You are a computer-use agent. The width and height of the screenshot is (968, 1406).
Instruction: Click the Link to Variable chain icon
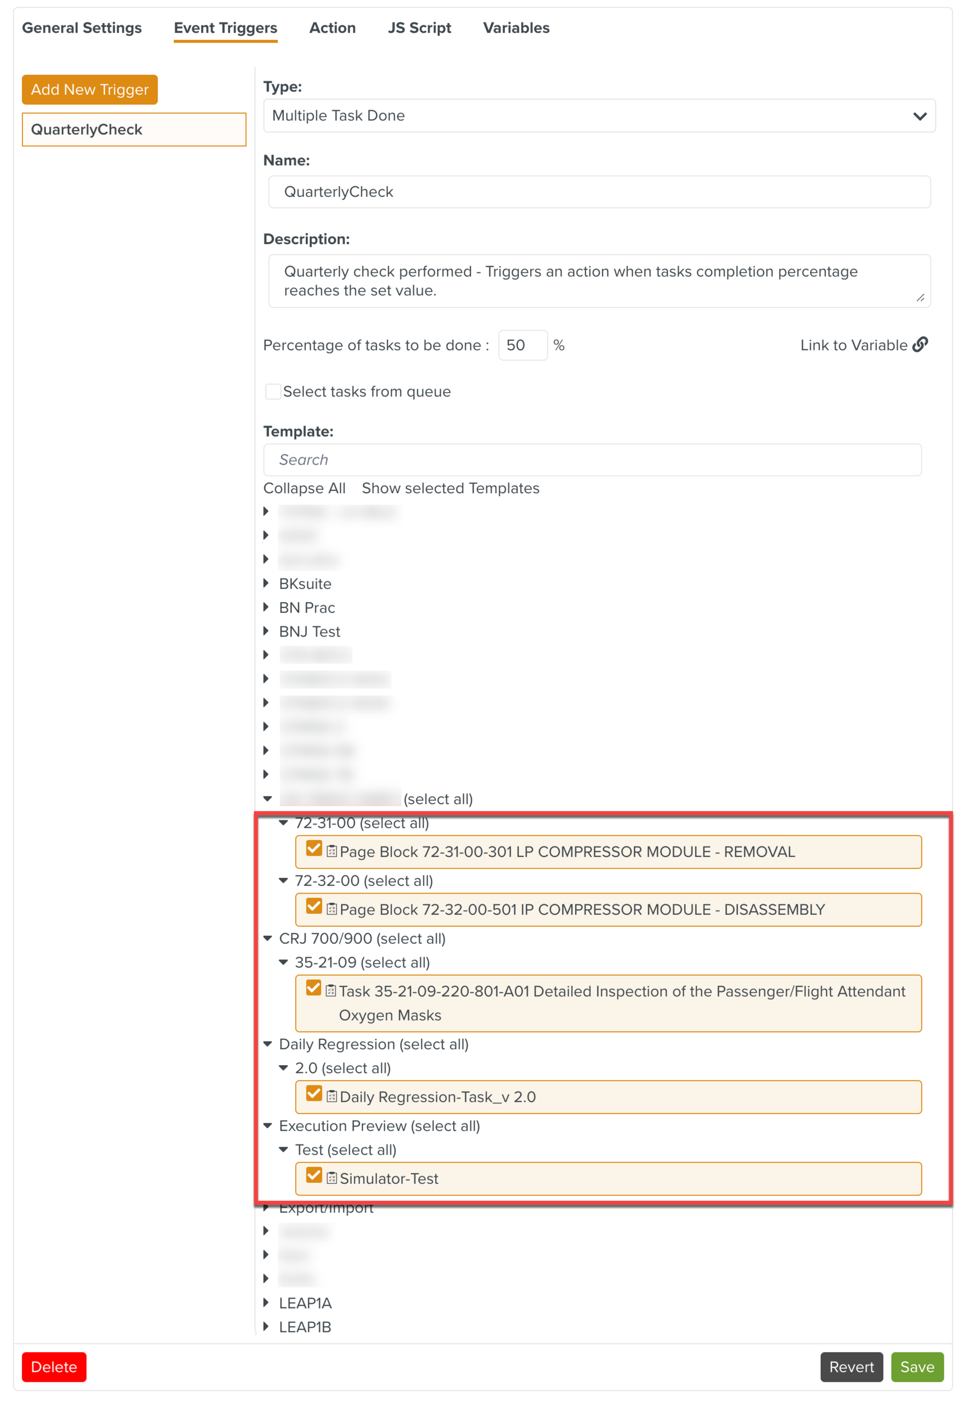tap(921, 345)
